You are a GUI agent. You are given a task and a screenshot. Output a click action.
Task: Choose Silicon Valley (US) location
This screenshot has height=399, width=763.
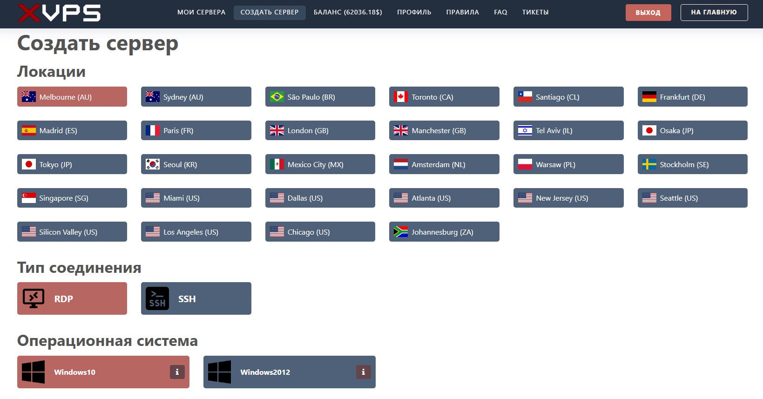point(72,232)
